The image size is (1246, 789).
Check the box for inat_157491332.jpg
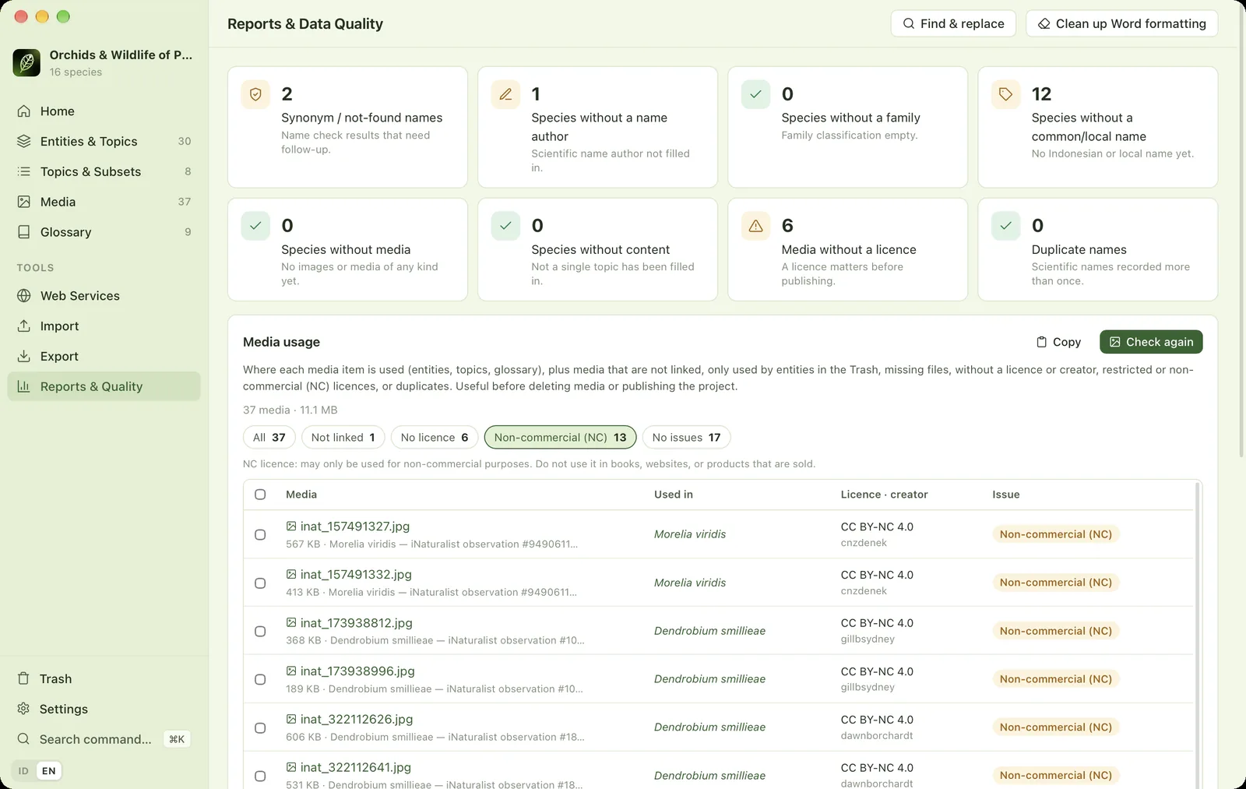point(260,583)
